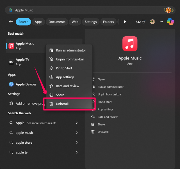Select Uninstall from the context menu
Viewport: 180px width, 169px height.
pyautogui.click(x=62, y=104)
